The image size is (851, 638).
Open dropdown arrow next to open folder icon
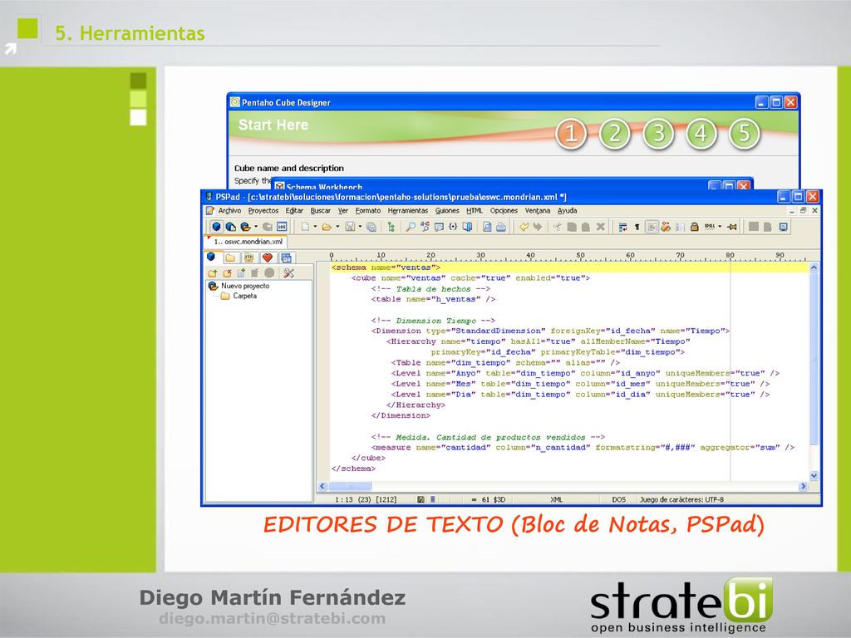[x=337, y=226]
